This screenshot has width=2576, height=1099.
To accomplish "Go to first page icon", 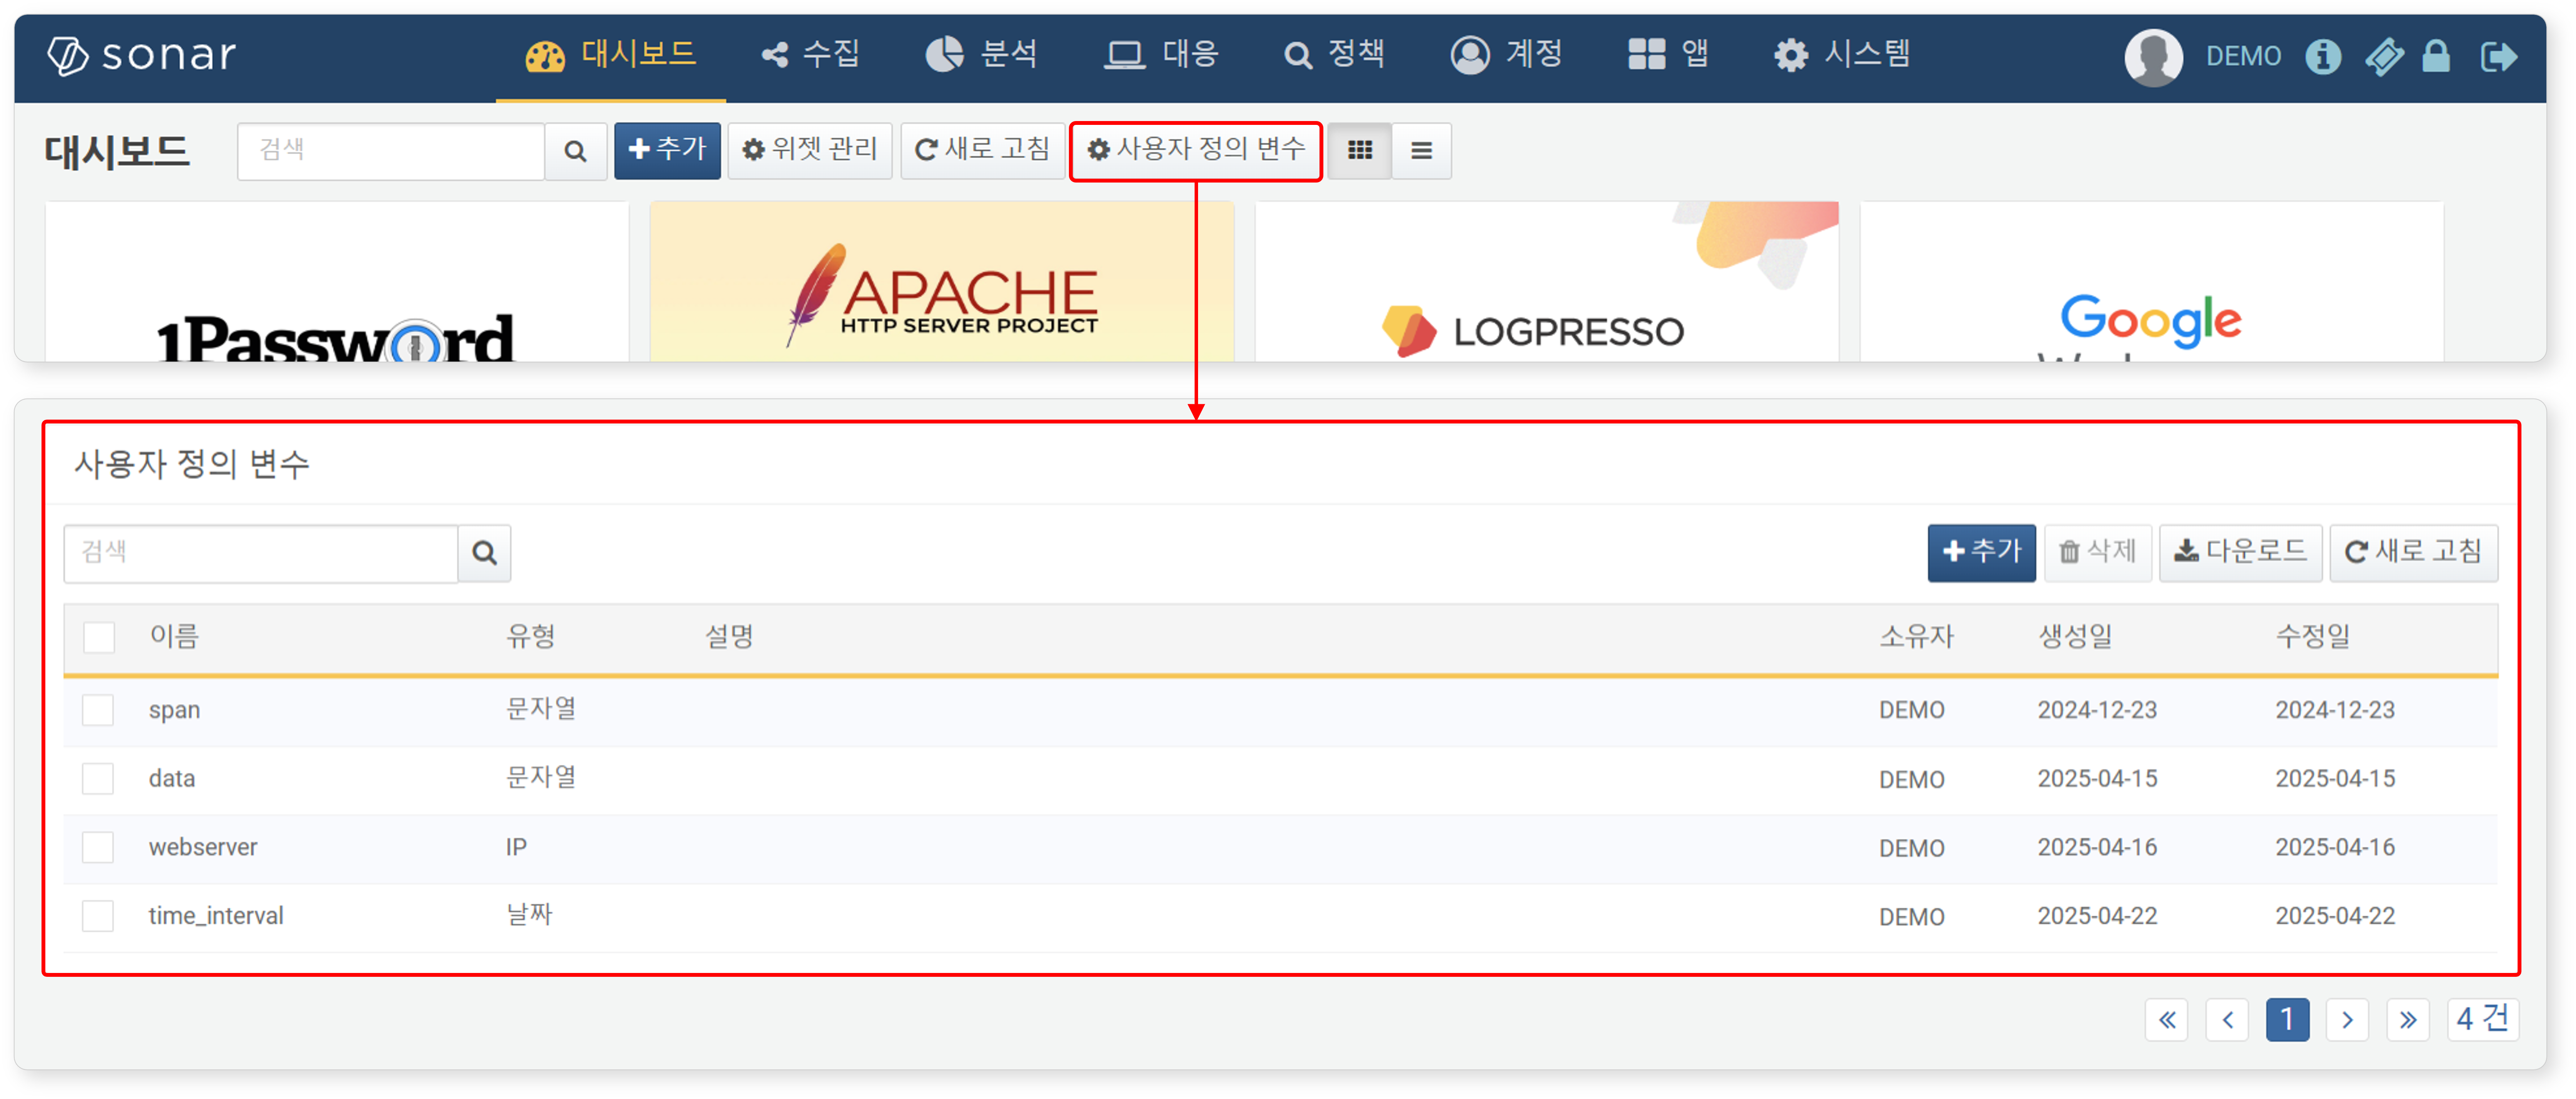I will [2167, 1020].
